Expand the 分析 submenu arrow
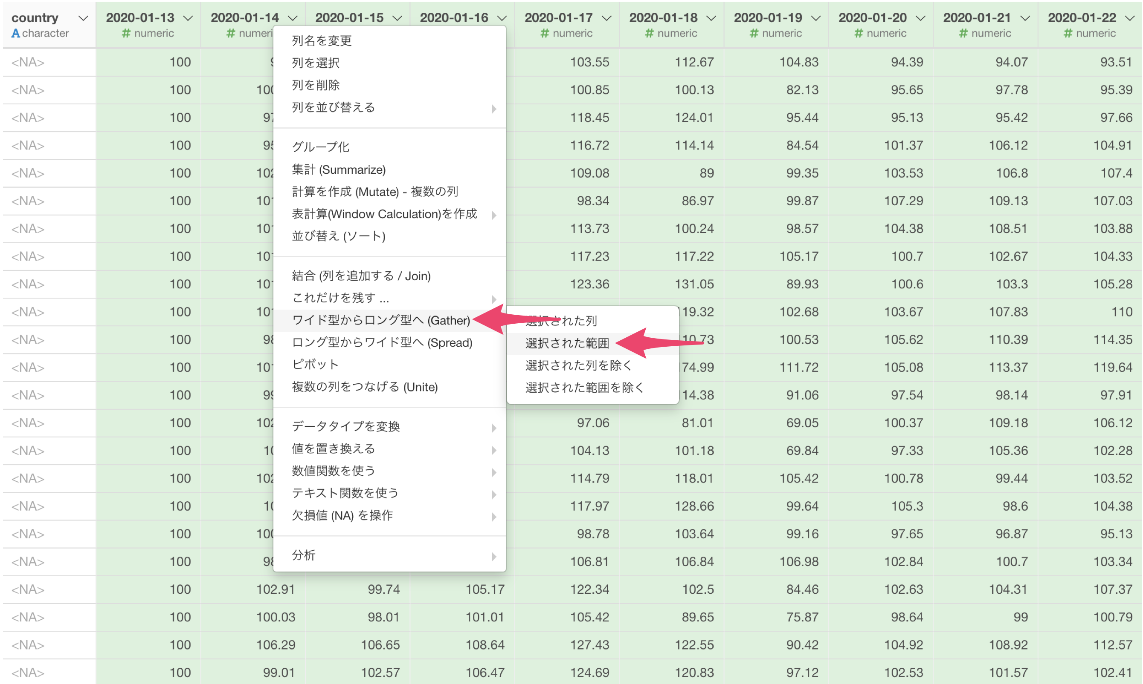Image resolution: width=1143 pixels, height=684 pixels. coord(494,556)
